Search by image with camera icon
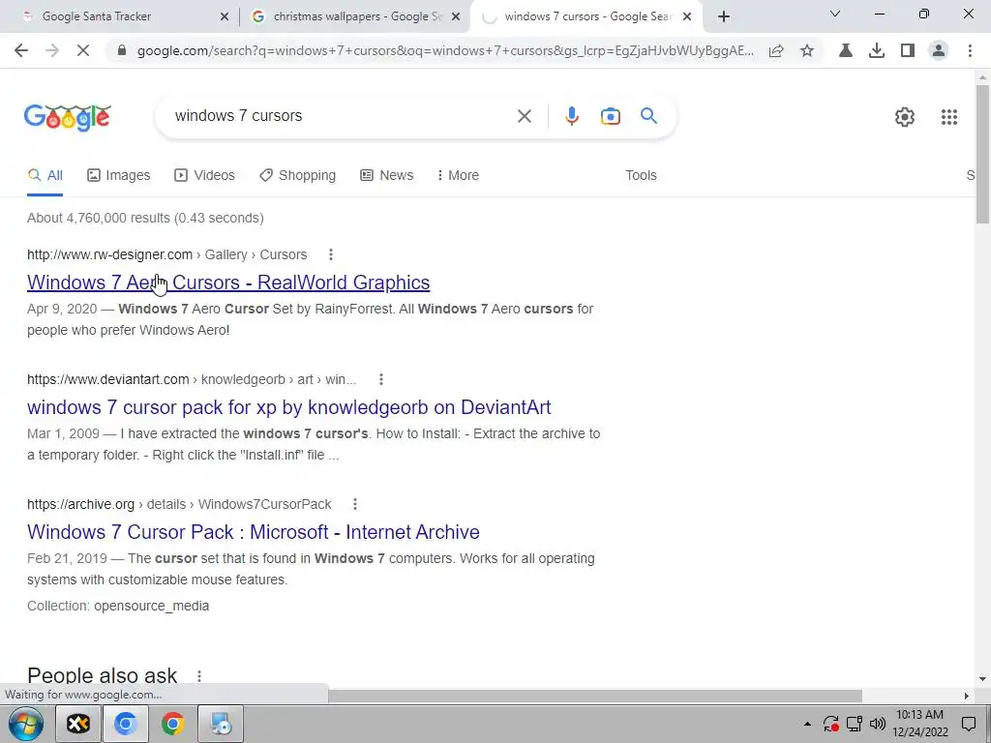 click(611, 116)
